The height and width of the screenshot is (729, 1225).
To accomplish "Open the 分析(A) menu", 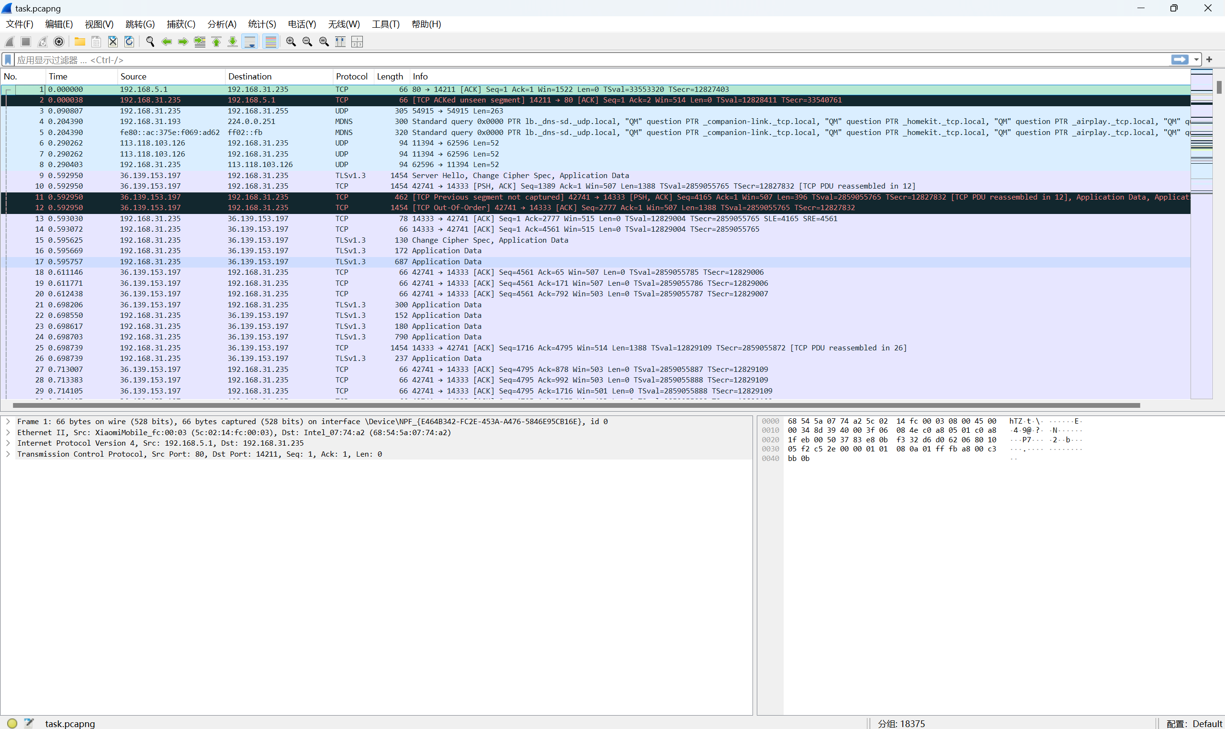I will click(222, 24).
